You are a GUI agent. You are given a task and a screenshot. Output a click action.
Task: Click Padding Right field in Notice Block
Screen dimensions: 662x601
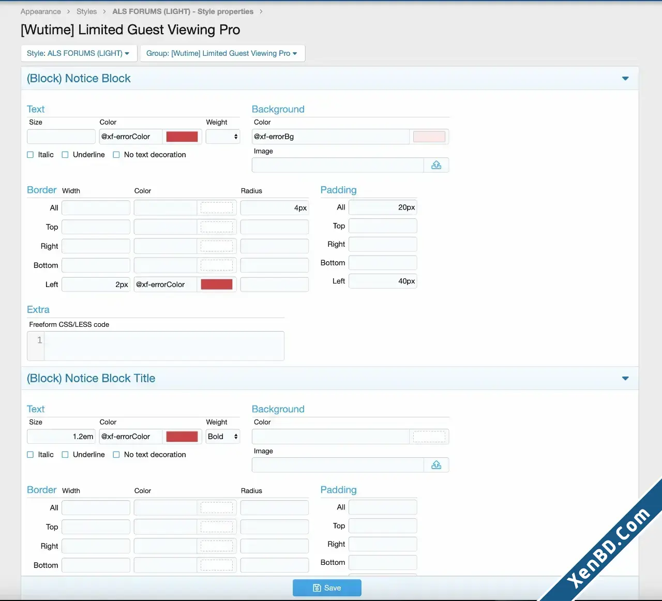pos(383,244)
